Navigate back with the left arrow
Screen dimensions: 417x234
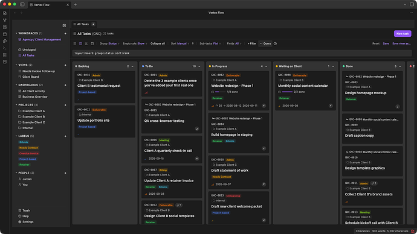coord(15,13)
